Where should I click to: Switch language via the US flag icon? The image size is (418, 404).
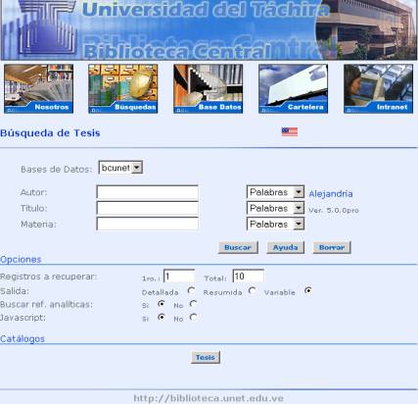pos(290,131)
